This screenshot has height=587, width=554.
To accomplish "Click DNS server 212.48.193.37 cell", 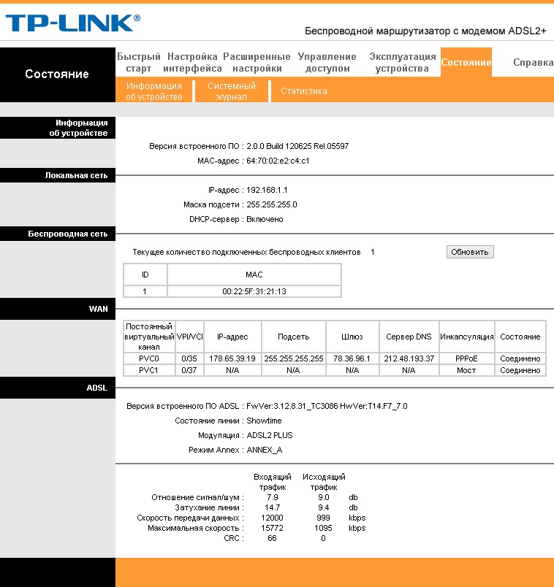I will tap(409, 358).
